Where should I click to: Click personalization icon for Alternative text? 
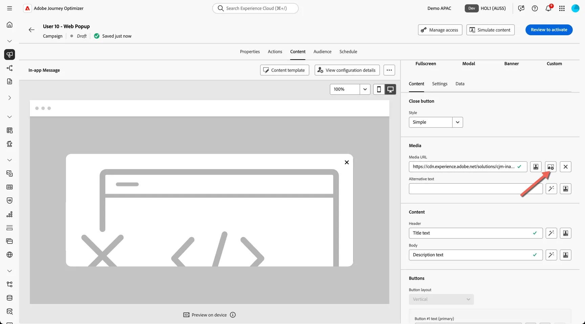(x=565, y=189)
